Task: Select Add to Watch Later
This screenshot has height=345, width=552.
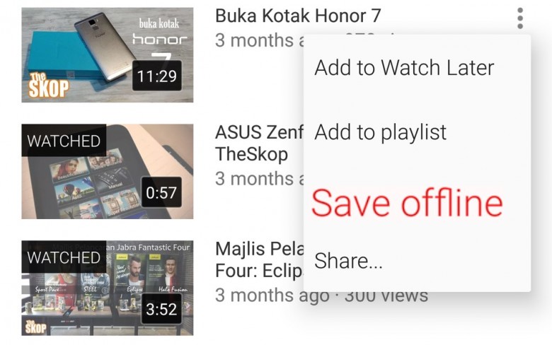Action: pyautogui.click(x=404, y=68)
